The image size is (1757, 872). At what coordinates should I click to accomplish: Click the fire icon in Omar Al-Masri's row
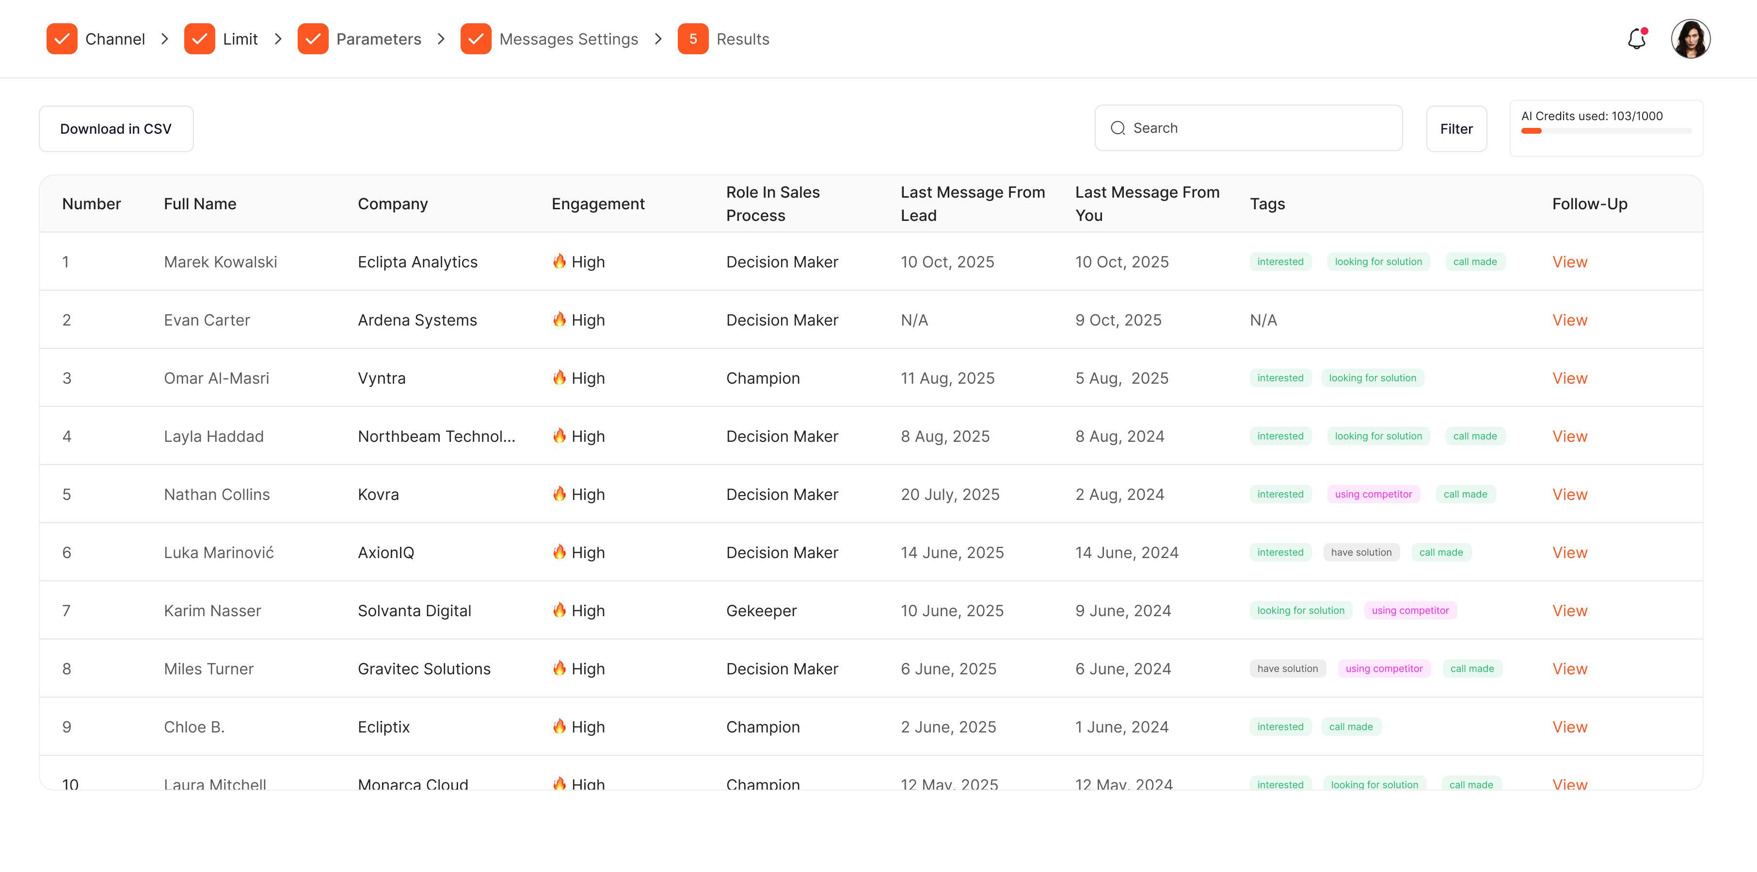click(559, 377)
